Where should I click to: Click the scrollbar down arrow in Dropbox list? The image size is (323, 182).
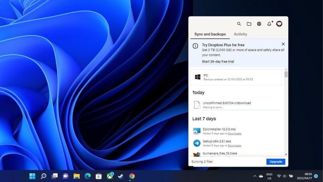tap(286, 154)
